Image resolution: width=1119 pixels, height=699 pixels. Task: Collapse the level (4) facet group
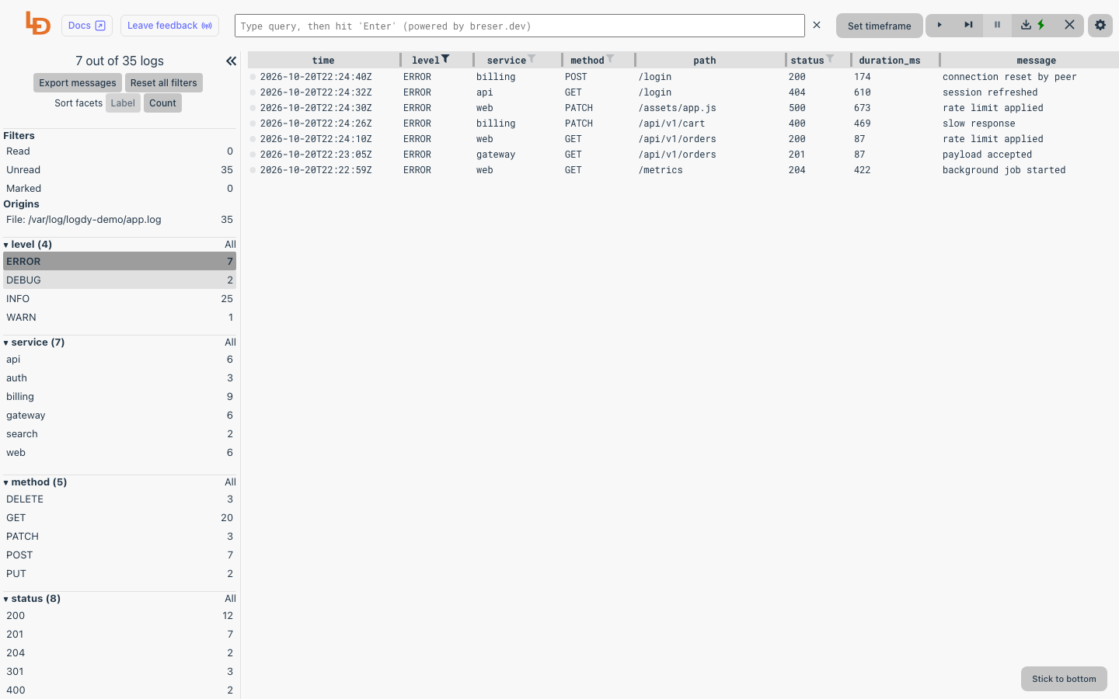(x=28, y=245)
